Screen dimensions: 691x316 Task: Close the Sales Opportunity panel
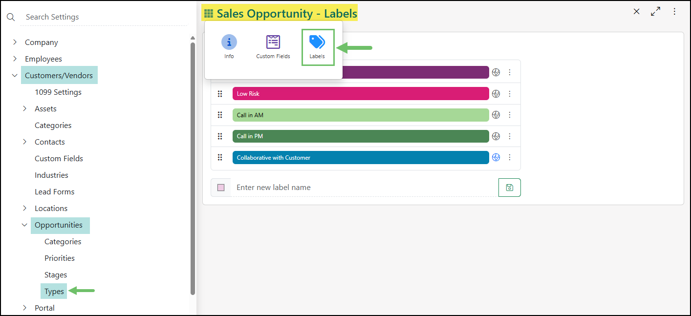pos(636,12)
